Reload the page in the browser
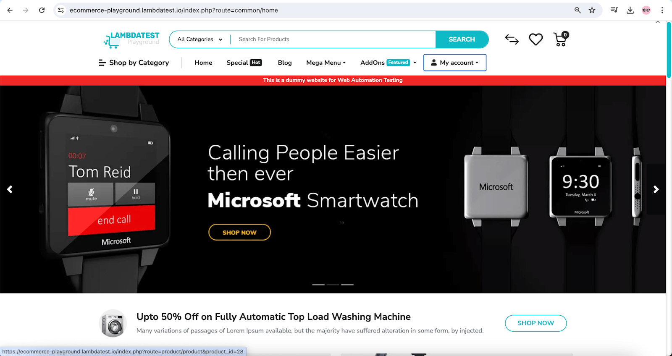Viewport: 672px width, 356px height. point(42,10)
